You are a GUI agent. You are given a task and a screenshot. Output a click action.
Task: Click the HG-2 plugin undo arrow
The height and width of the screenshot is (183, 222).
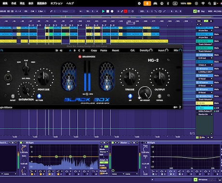point(56,51)
